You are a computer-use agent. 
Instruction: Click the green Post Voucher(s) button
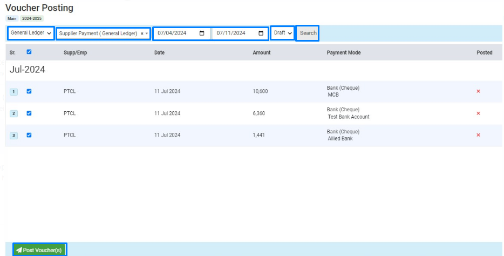pos(39,250)
